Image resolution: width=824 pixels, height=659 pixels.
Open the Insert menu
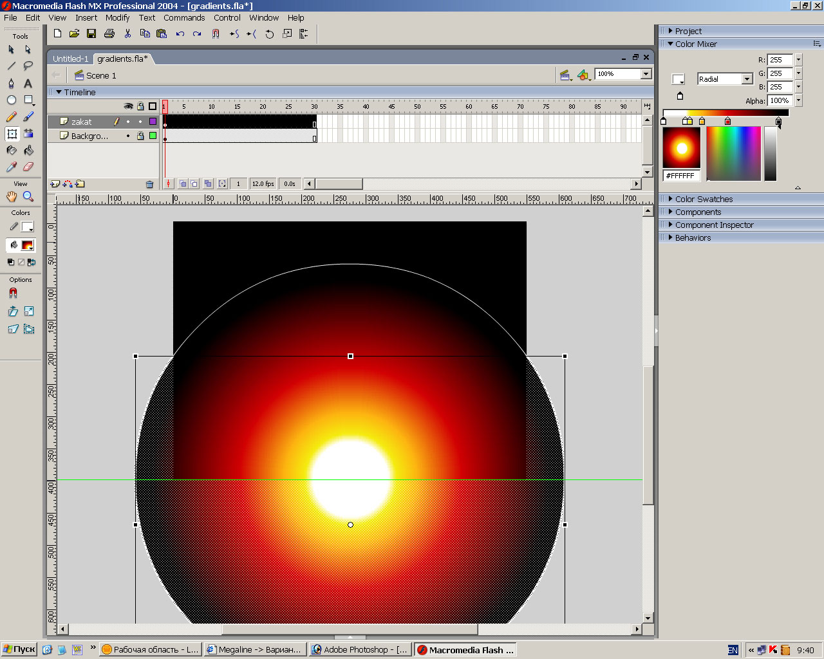point(86,17)
